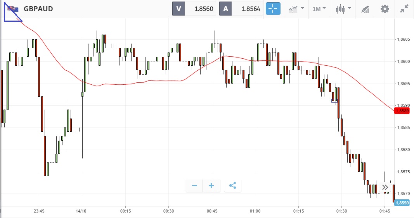The width and height of the screenshot is (414, 218).
Task: Click the blue current price 1.8559 label
Action: [x=402, y=202]
